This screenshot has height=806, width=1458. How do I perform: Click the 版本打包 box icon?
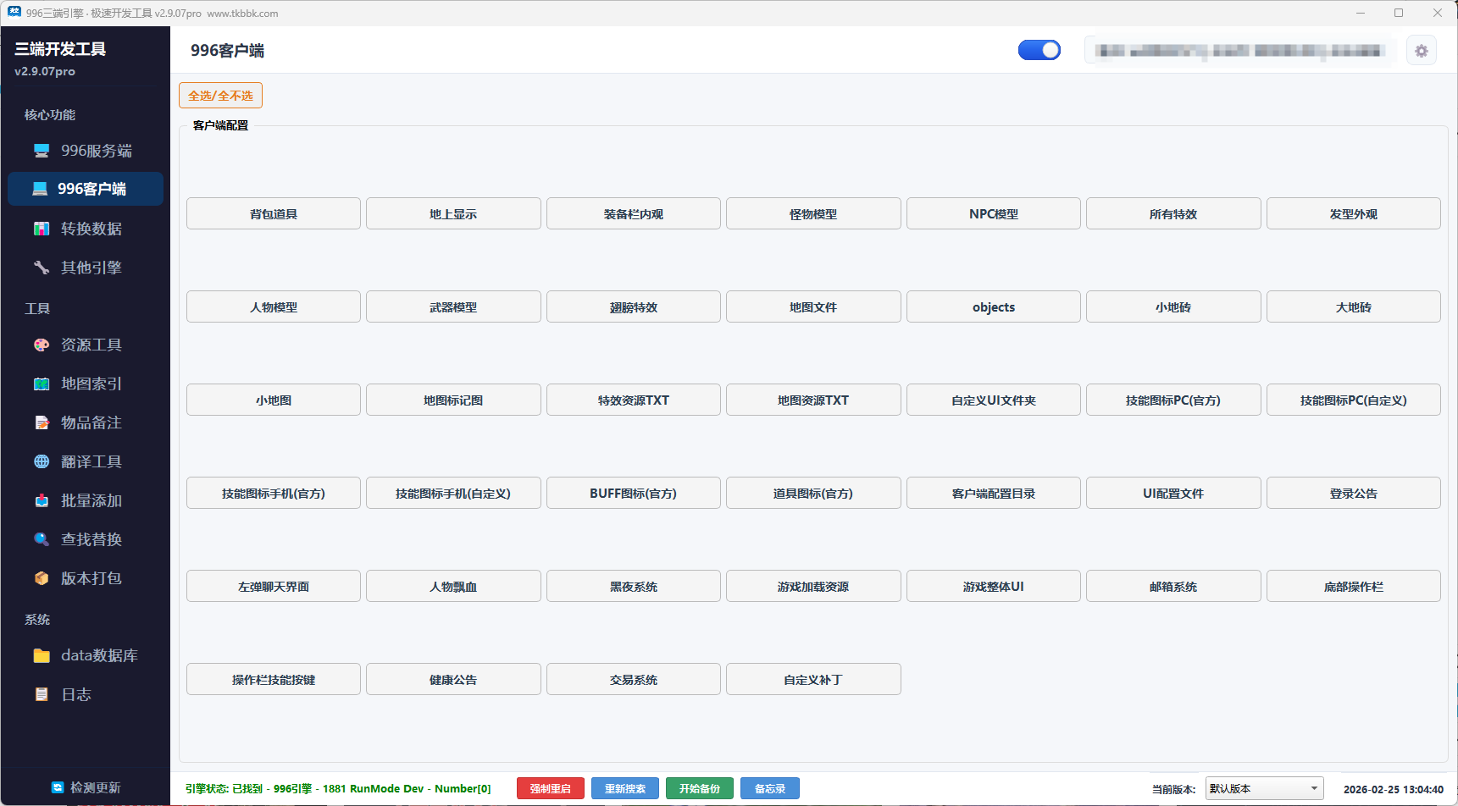click(42, 578)
